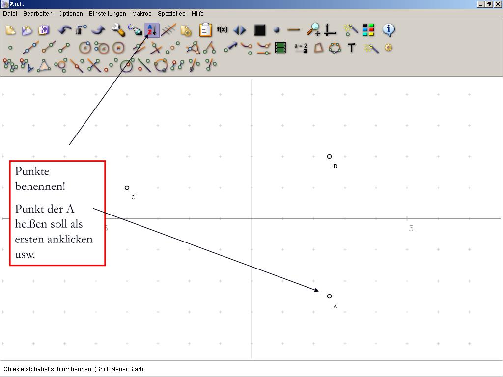Click the green film-strip Animate tool
503x377 pixels.
point(280,48)
